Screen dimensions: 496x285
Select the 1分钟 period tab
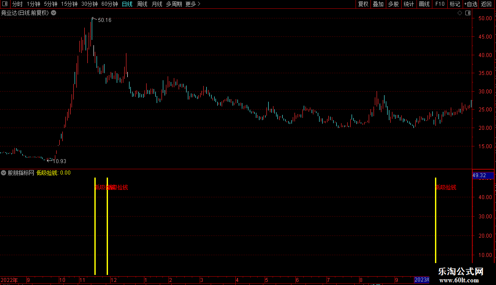33,4
